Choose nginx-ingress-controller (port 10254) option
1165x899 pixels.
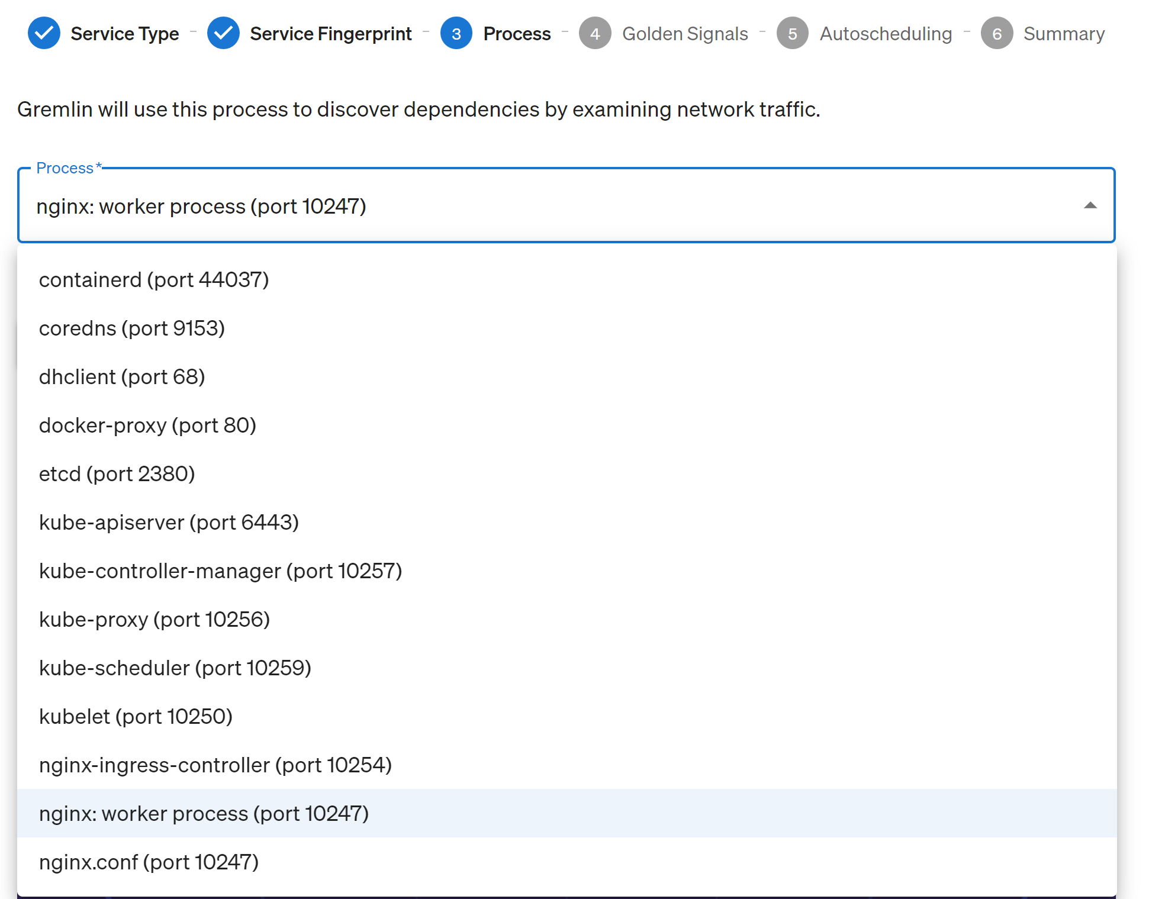click(567, 765)
